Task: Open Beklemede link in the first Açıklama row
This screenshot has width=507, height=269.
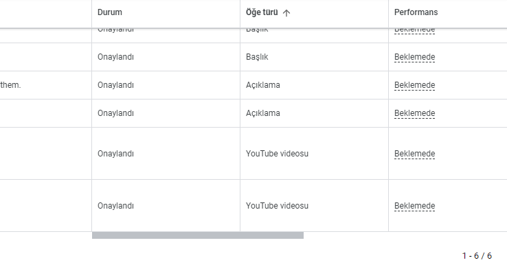Action: pyautogui.click(x=414, y=85)
